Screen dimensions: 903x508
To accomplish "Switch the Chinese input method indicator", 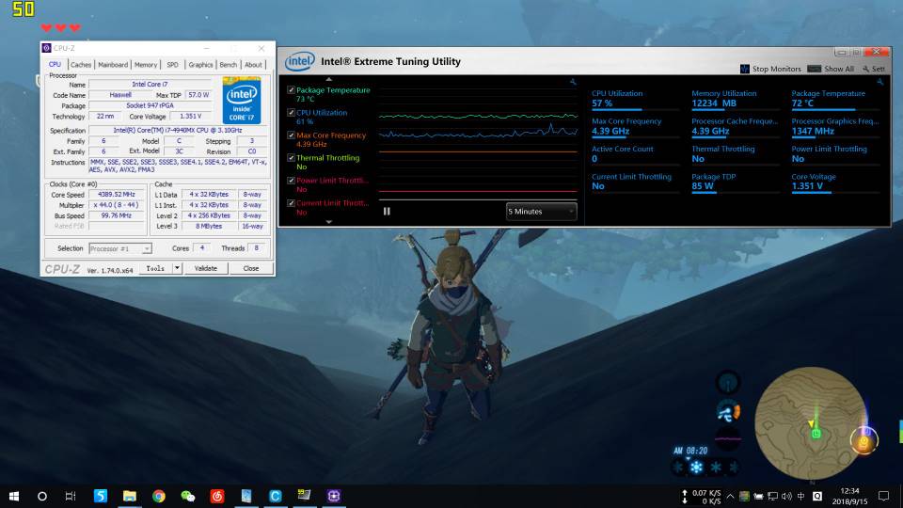I will tap(801, 496).
